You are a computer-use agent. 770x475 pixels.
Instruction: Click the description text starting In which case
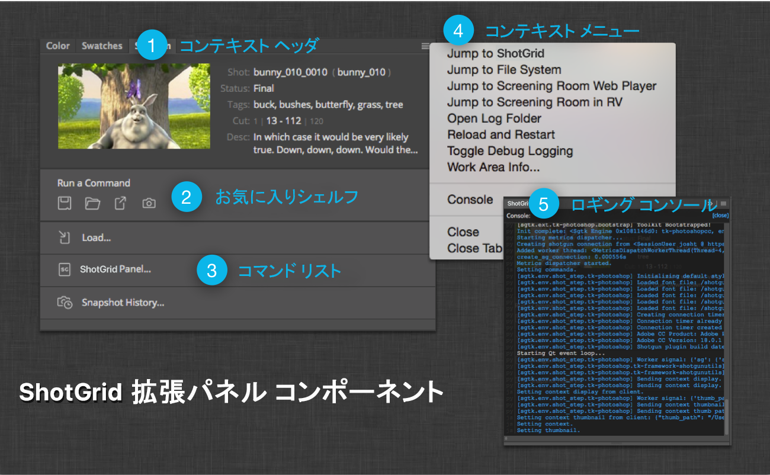click(335, 143)
